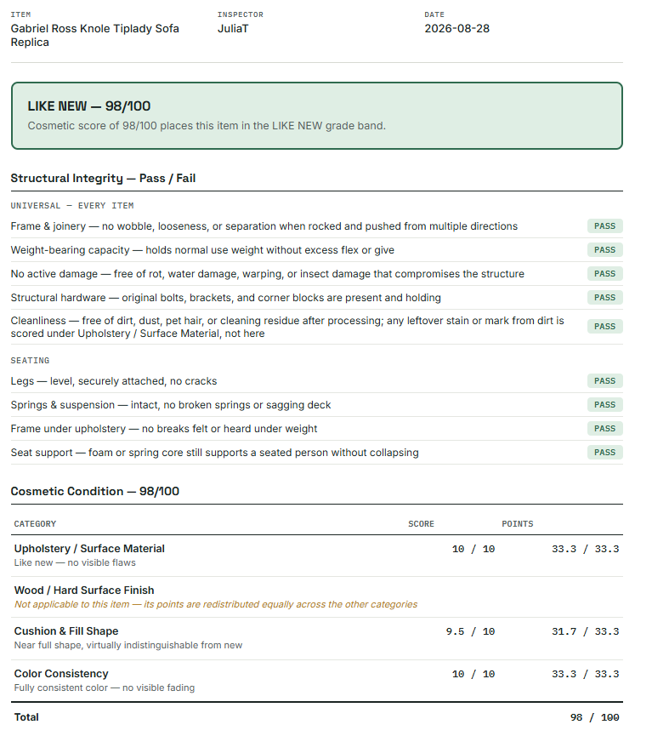Click the PASS badge for No active damage
669x736 pixels.
click(x=604, y=274)
